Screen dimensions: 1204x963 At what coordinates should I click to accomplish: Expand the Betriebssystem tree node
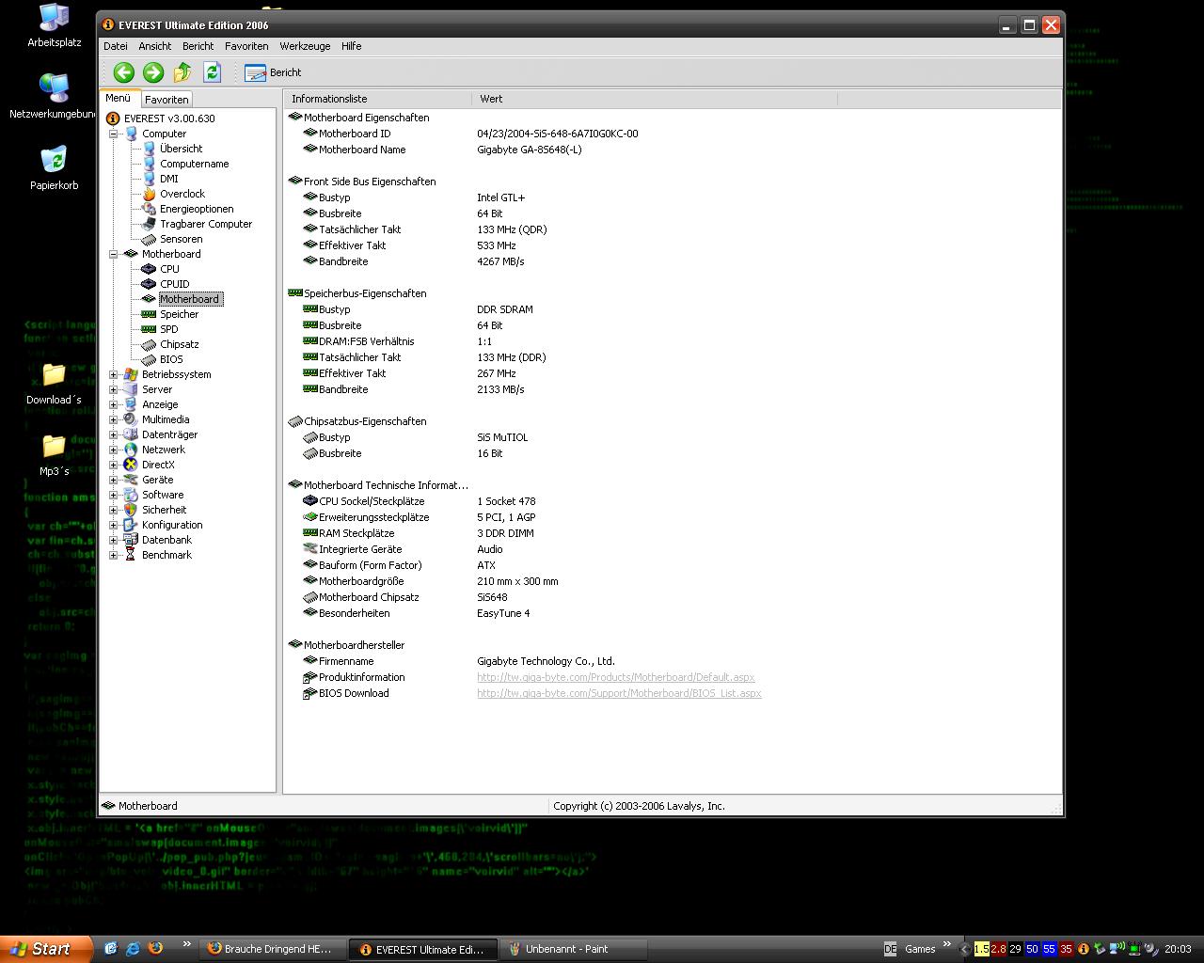click(114, 374)
